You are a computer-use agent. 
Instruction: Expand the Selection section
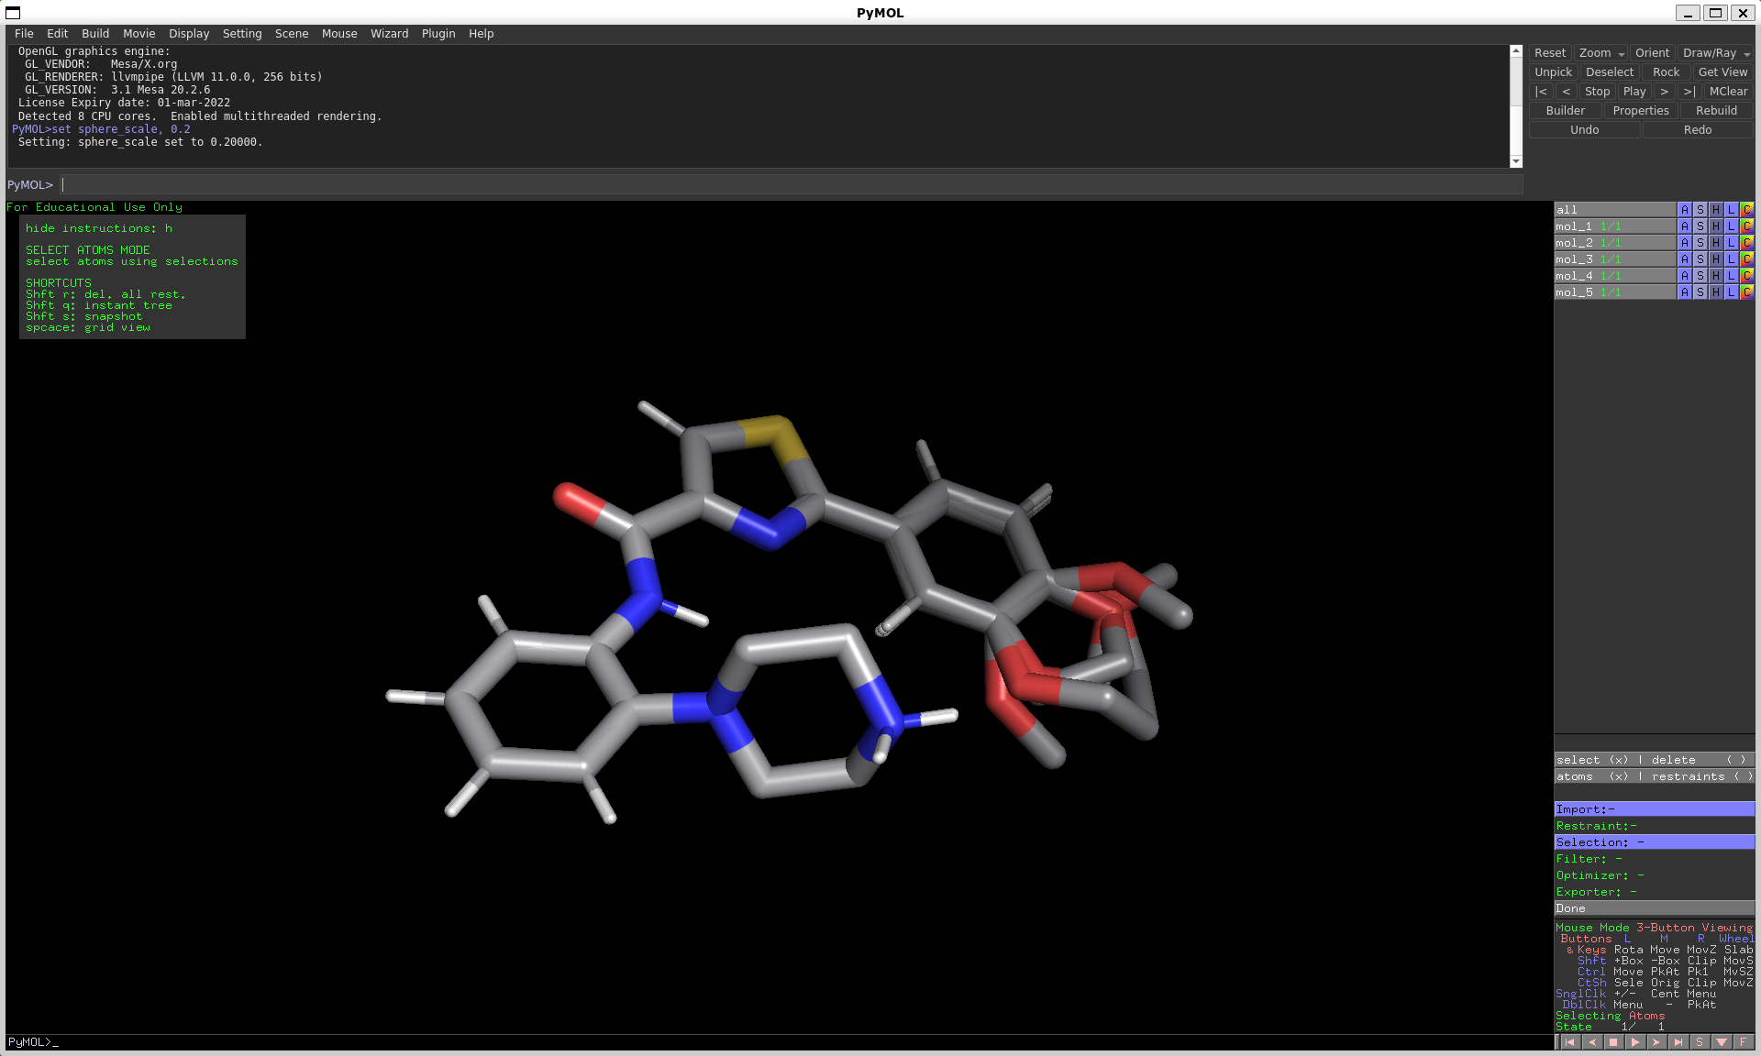coord(1655,842)
